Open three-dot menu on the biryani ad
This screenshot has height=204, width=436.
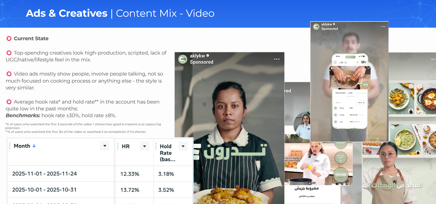pos(277,59)
